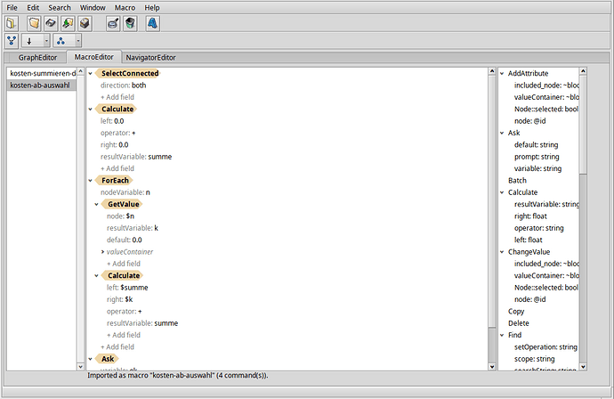Click the new document toolbar icon
This screenshot has height=399, width=614.
click(x=12, y=23)
